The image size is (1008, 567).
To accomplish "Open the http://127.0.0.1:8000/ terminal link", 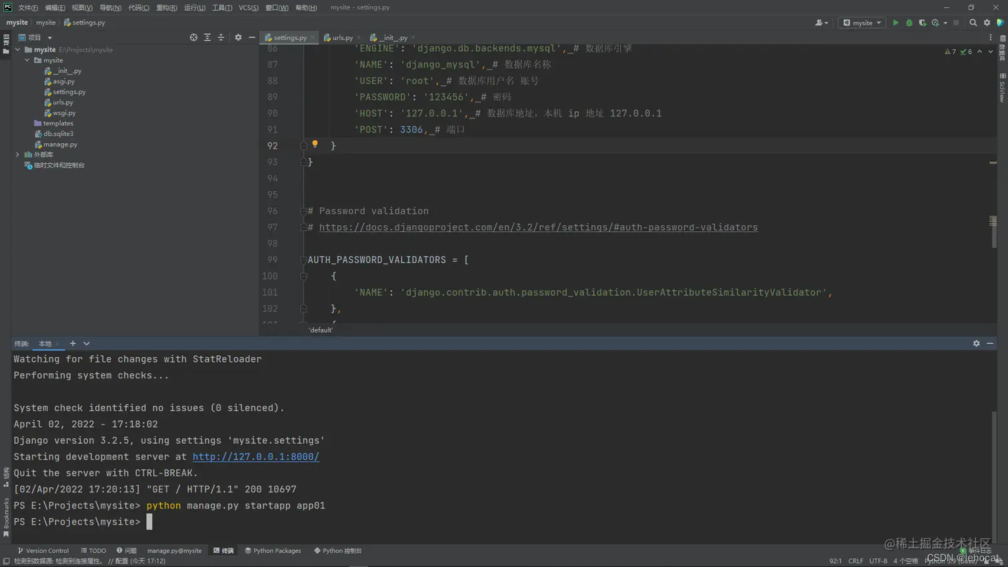I will (x=256, y=457).
